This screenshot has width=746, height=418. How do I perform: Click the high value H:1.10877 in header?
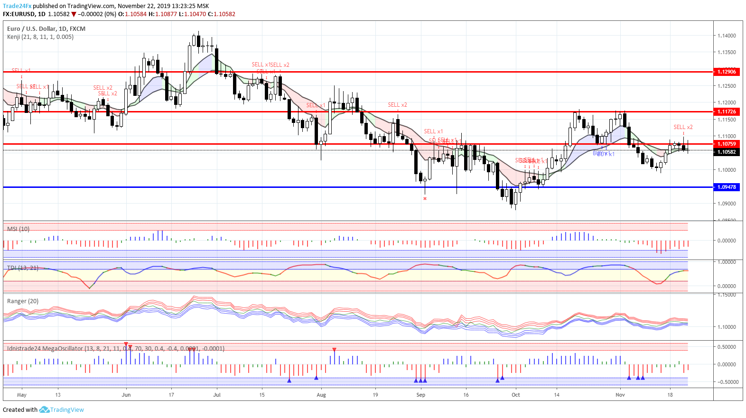tap(163, 14)
